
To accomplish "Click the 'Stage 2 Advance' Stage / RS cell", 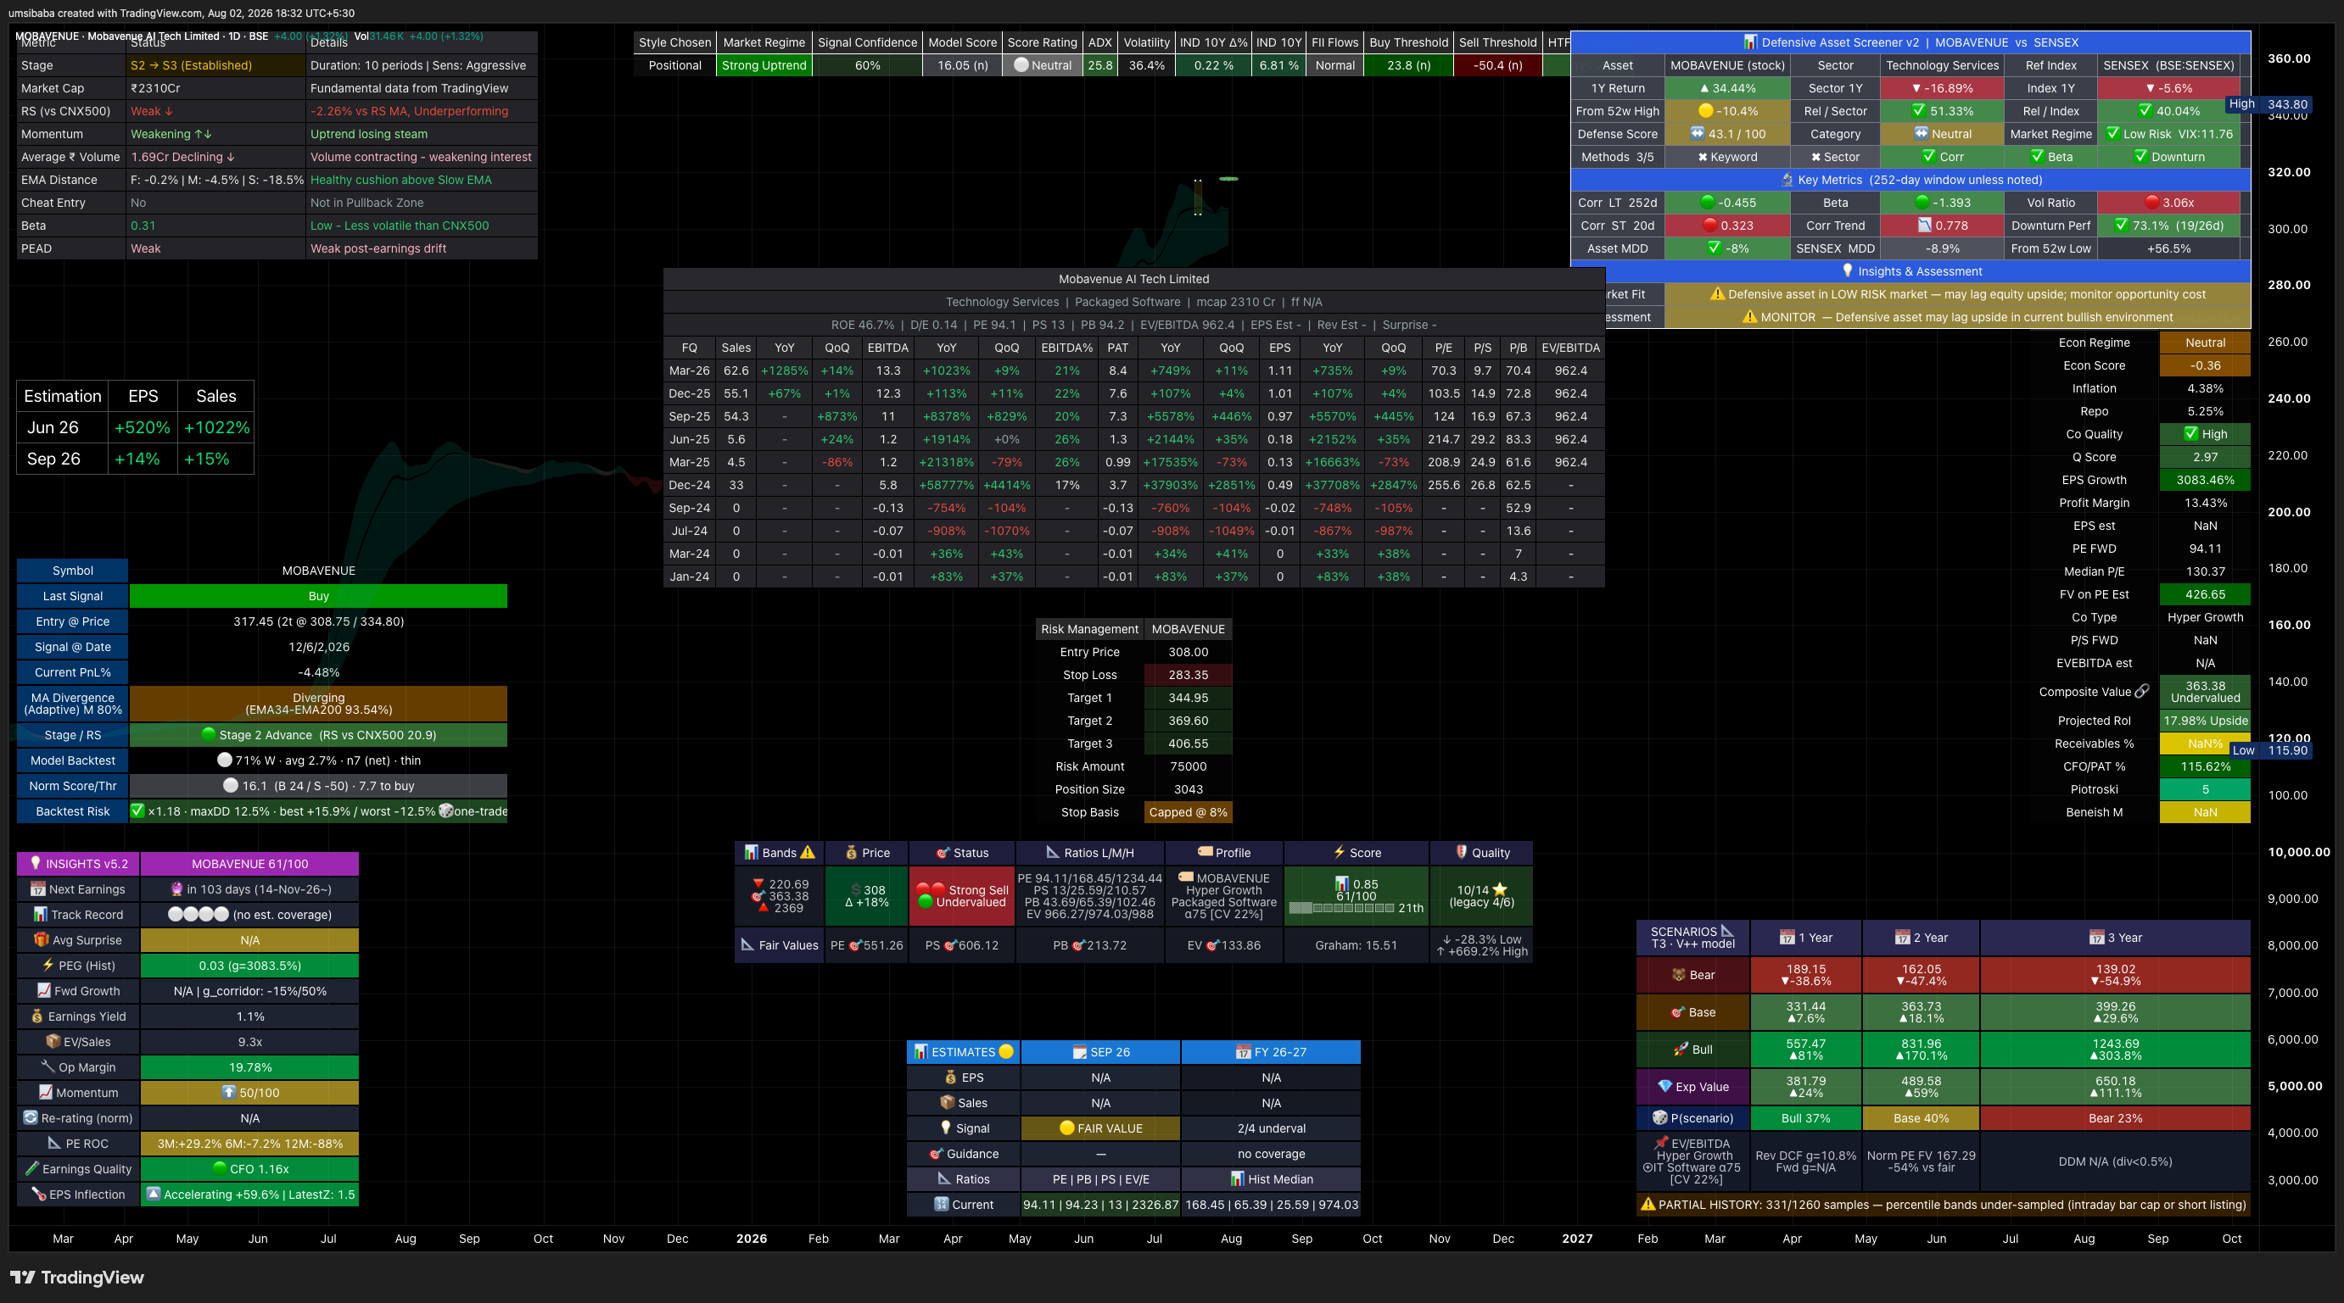I will [x=318, y=735].
